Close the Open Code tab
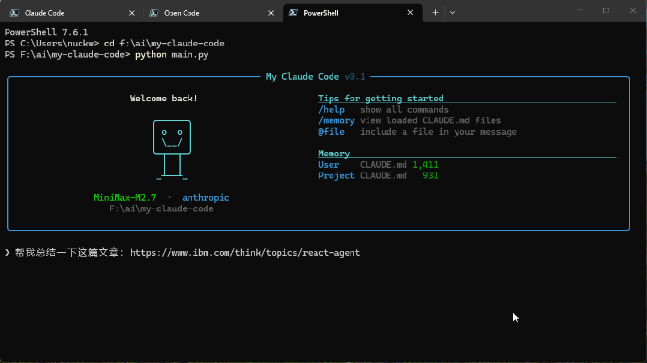This screenshot has width=647, height=363. pyautogui.click(x=271, y=13)
